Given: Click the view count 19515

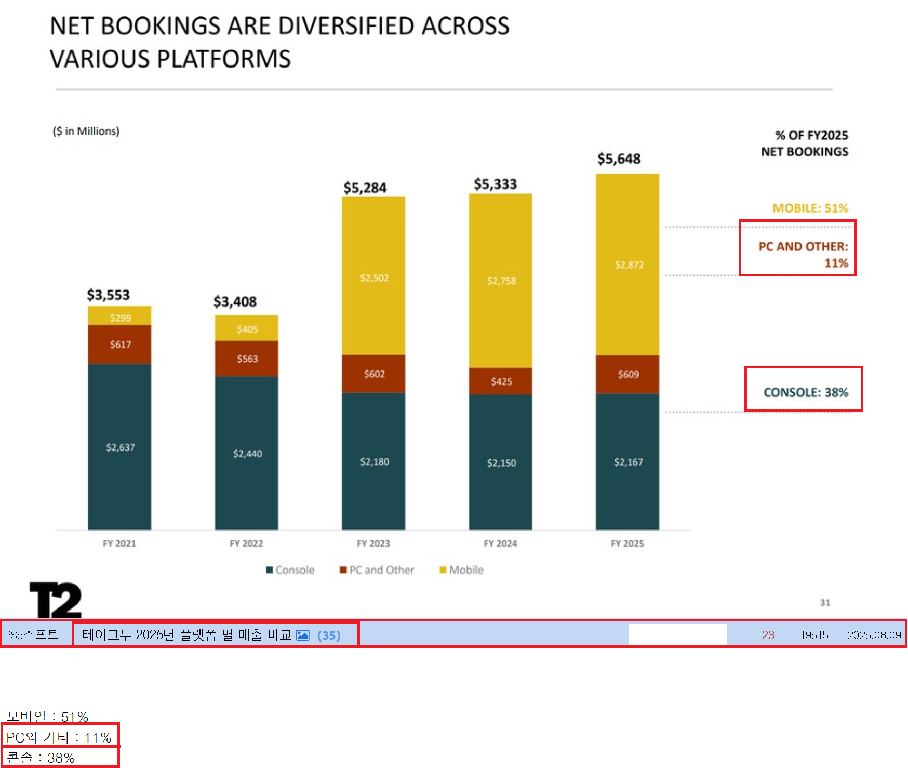Looking at the screenshot, I should click(x=814, y=635).
